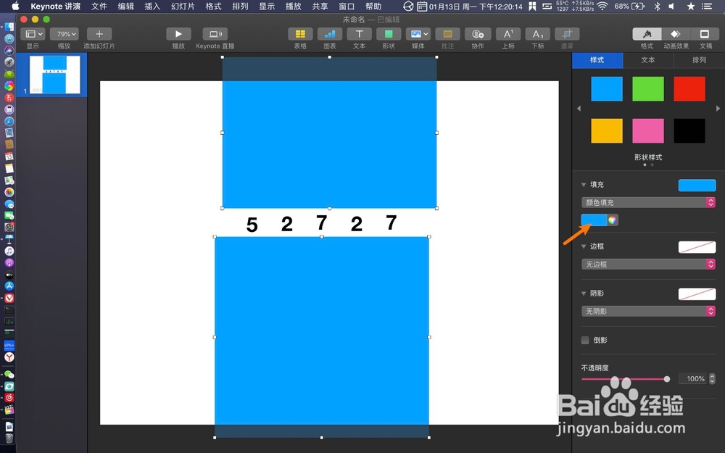Click the Wi-Fi icon in menu bar

[x=602, y=7]
